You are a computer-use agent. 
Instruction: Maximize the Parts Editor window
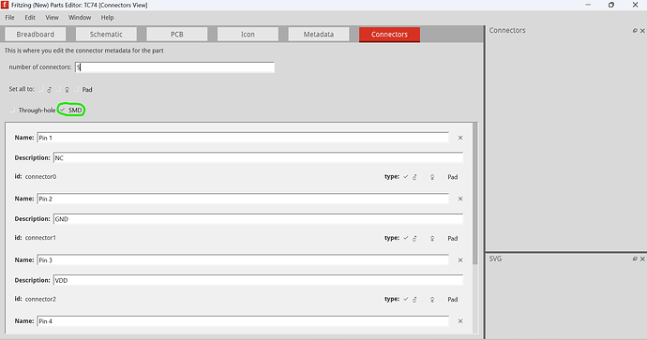pos(611,5)
